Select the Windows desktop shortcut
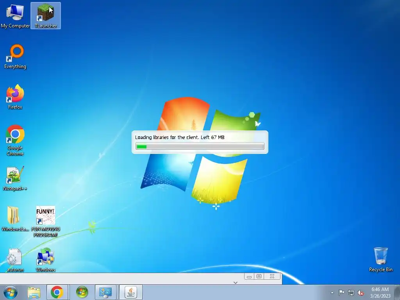This screenshot has height=300, width=400. (45, 259)
